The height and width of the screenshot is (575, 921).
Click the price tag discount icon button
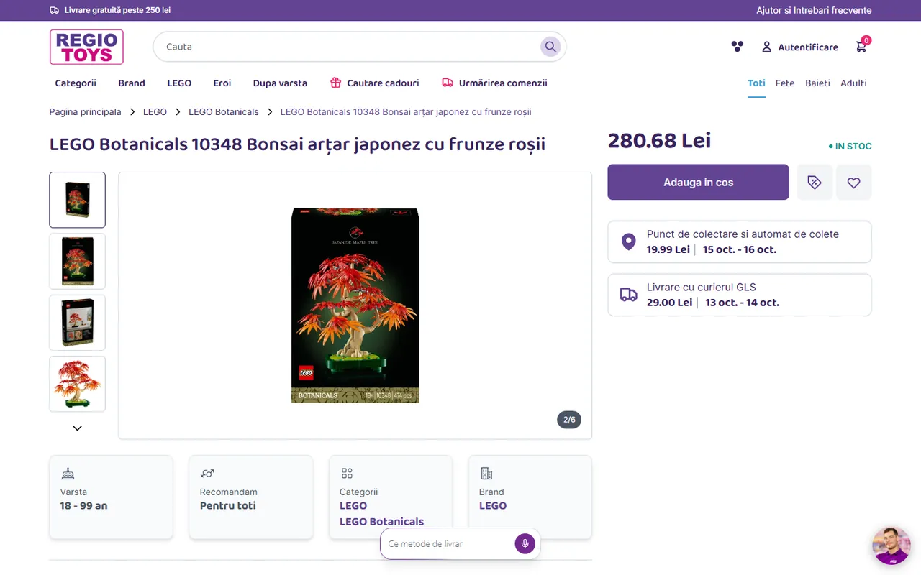tap(815, 183)
